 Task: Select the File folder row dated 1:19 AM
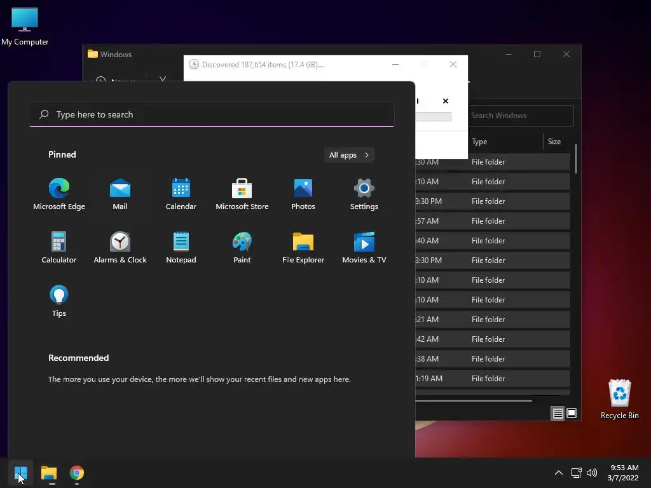point(493,379)
